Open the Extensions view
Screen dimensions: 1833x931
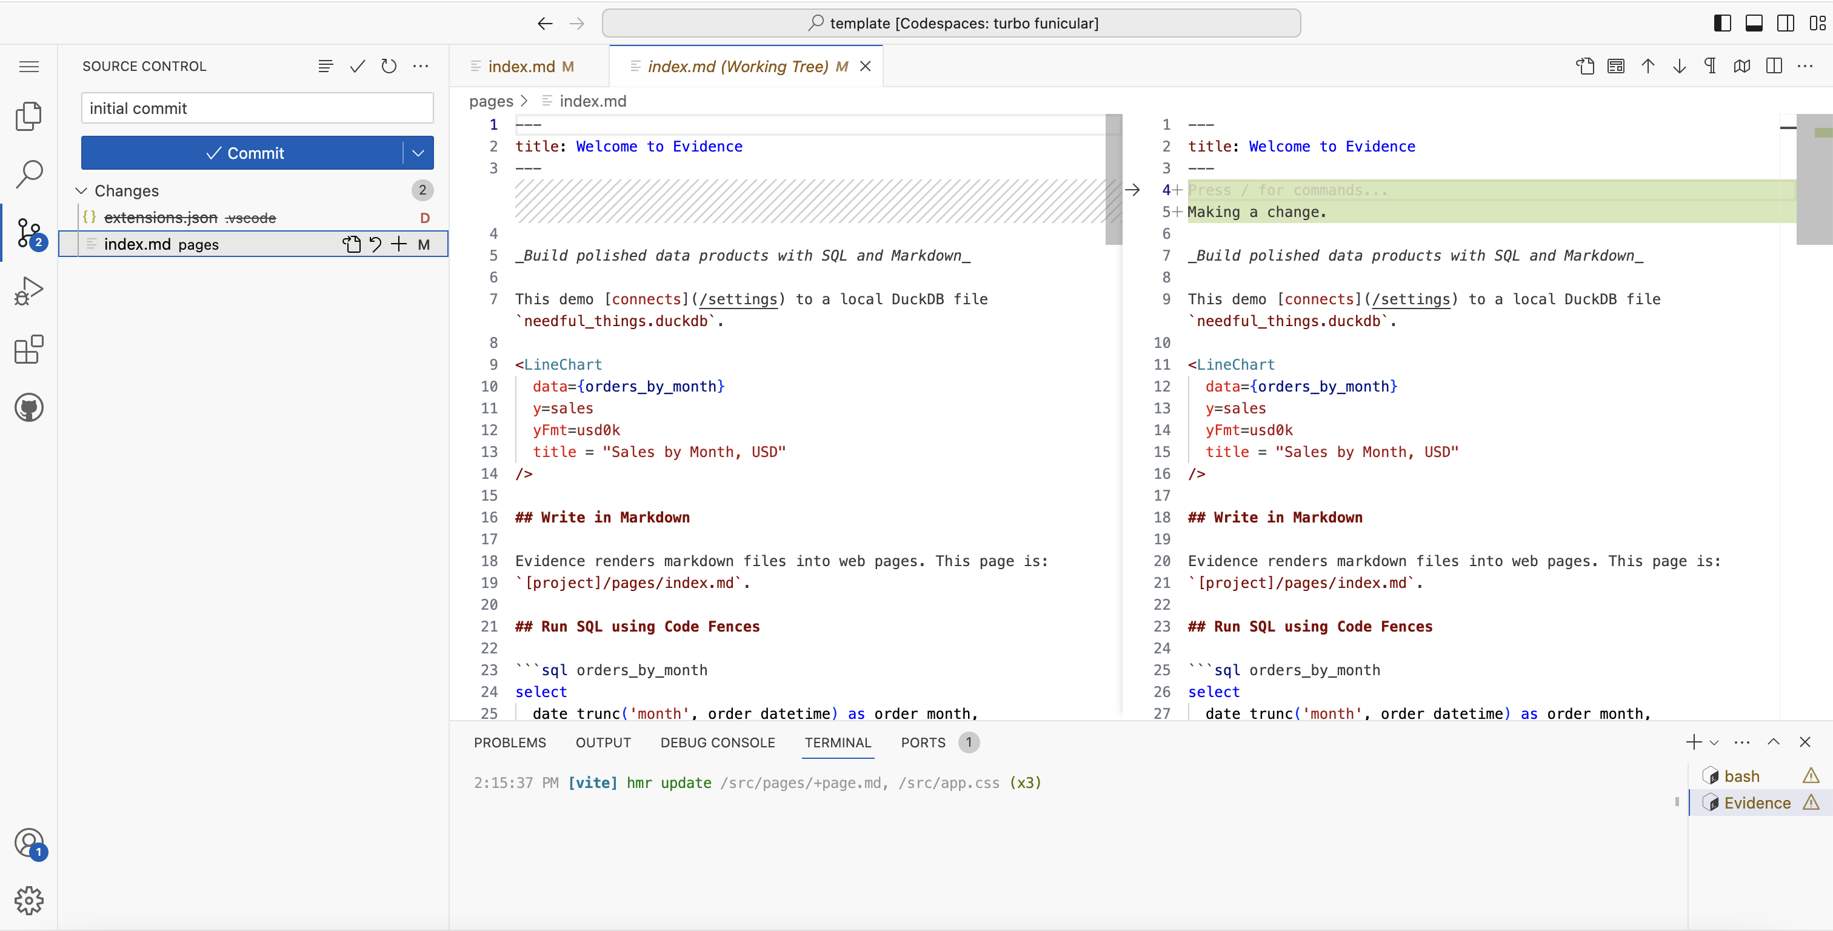29,350
